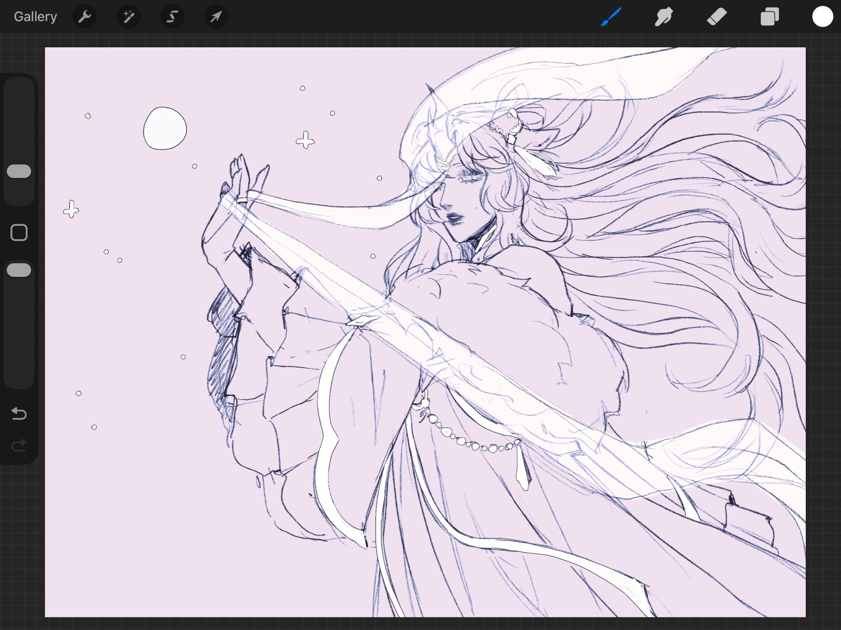Undo the last stroke

[19, 414]
